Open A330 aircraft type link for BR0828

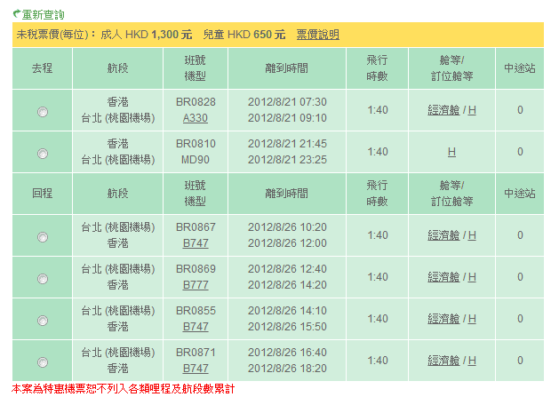pos(196,118)
